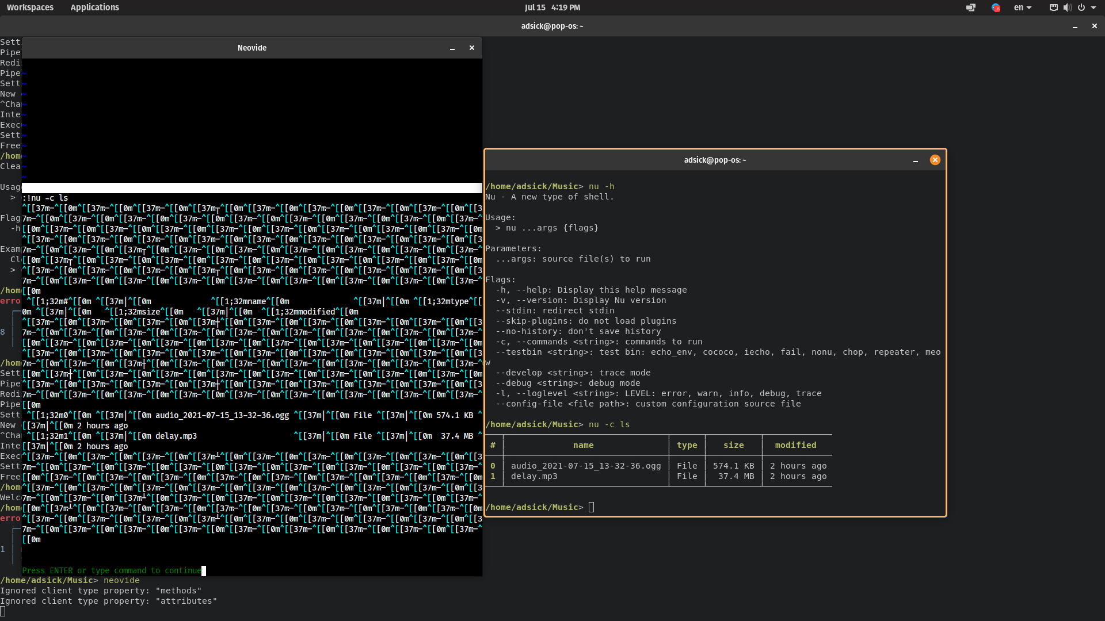Minimize the orange-bordered terminal window
Viewport: 1105px width, 621px height.
(916, 161)
